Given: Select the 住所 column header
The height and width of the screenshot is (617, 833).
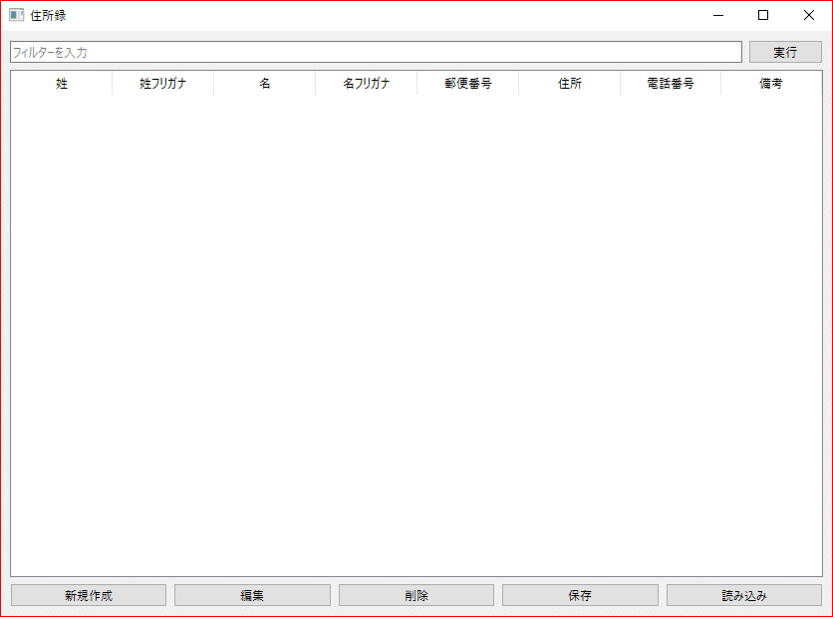Looking at the screenshot, I should [x=570, y=84].
